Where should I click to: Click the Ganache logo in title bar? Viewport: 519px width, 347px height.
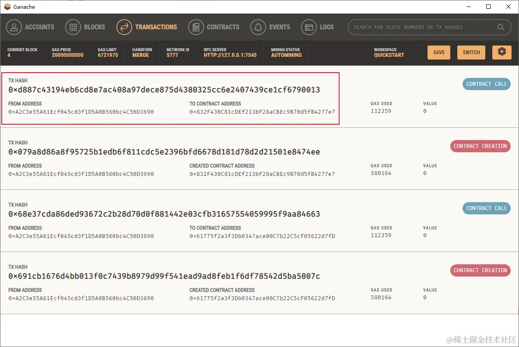pyautogui.click(x=7, y=7)
